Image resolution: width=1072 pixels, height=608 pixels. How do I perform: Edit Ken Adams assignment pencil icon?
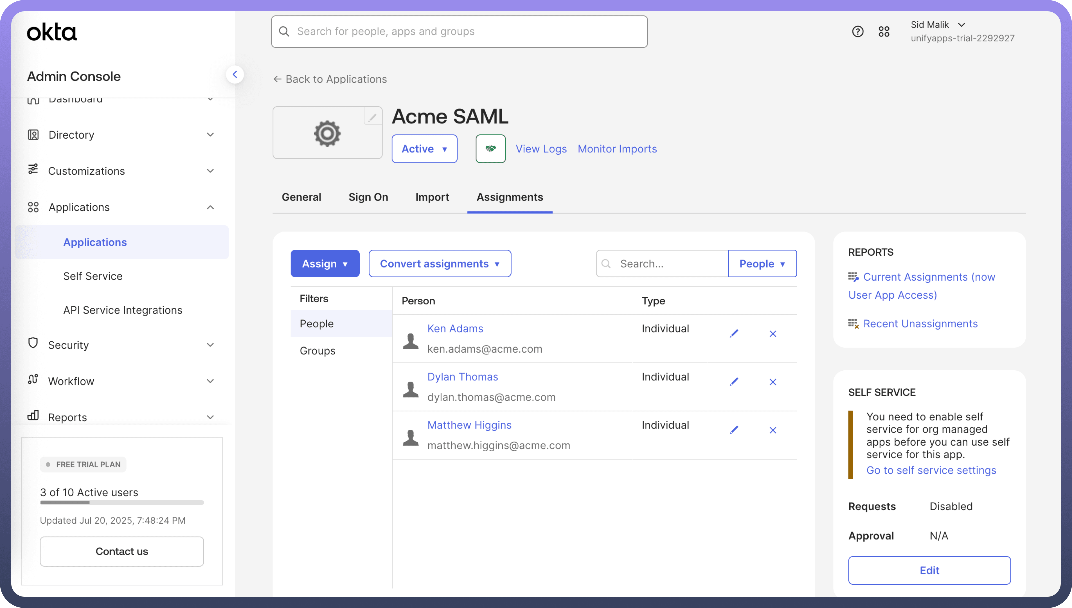(734, 334)
